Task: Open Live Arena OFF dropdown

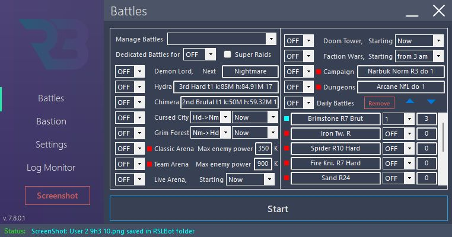Action: pyautogui.click(x=130, y=180)
